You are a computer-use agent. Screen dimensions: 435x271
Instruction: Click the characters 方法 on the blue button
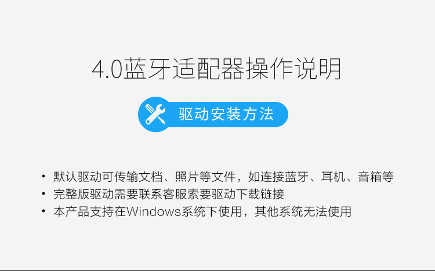click(x=258, y=114)
